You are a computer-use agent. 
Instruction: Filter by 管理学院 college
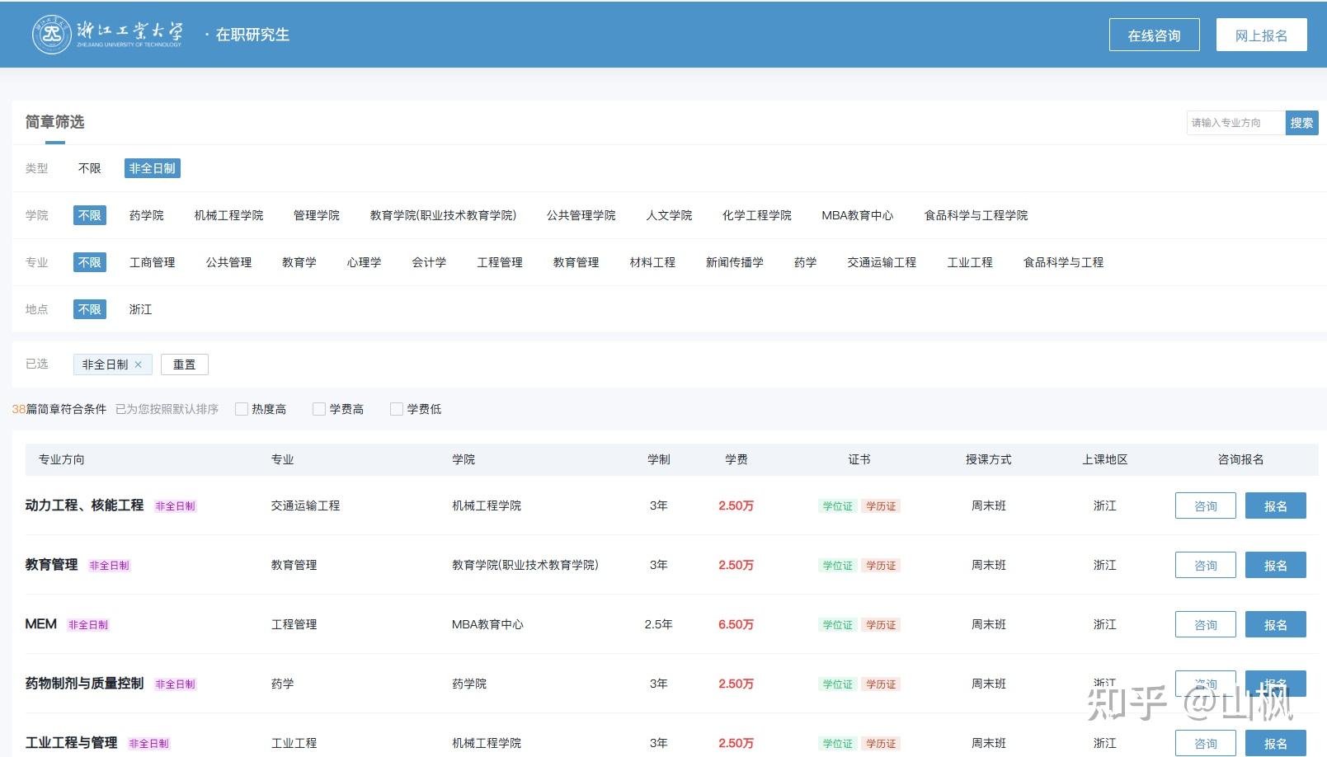pyautogui.click(x=316, y=215)
